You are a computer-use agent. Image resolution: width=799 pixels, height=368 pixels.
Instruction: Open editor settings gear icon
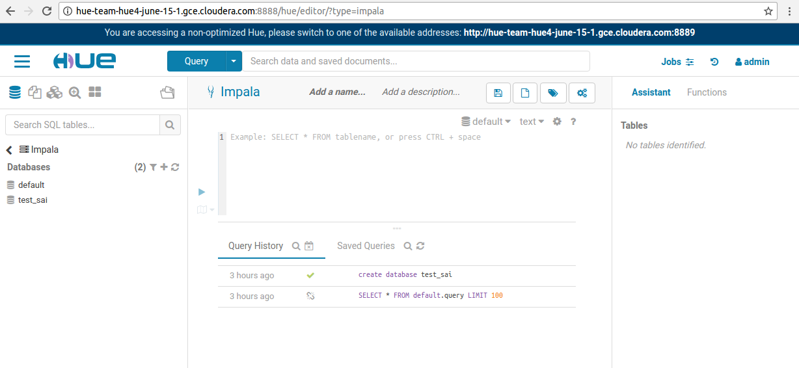point(557,122)
